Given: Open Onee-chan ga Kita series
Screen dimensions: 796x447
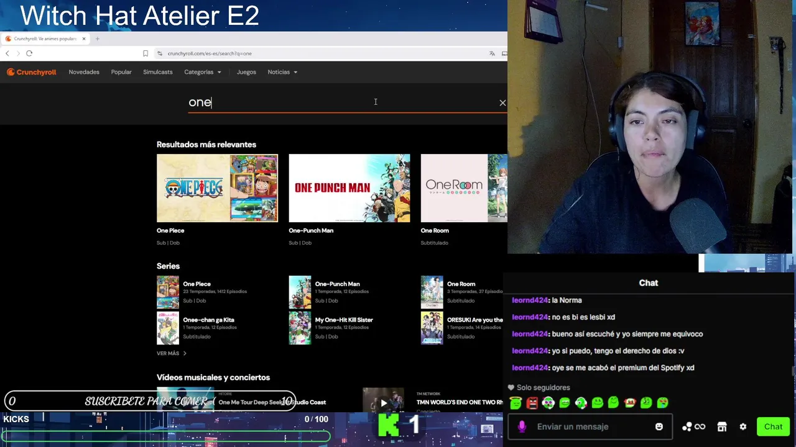Looking at the screenshot, I should click(x=208, y=320).
